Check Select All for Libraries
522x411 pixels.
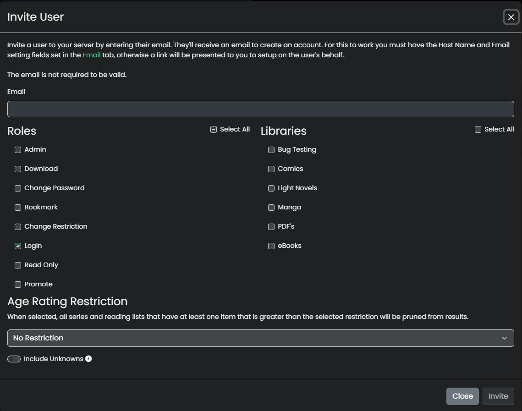coord(478,130)
